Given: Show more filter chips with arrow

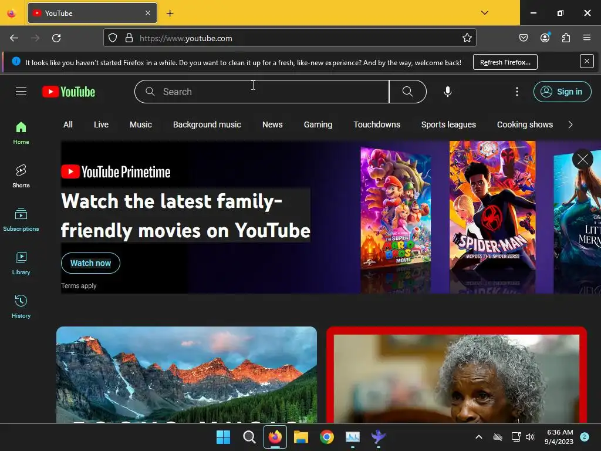Looking at the screenshot, I should pyautogui.click(x=570, y=124).
